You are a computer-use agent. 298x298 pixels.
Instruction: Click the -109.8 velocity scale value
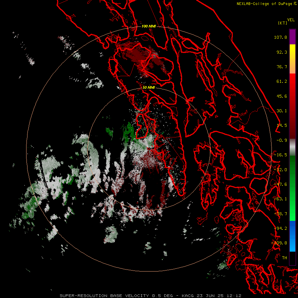[279, 243]
